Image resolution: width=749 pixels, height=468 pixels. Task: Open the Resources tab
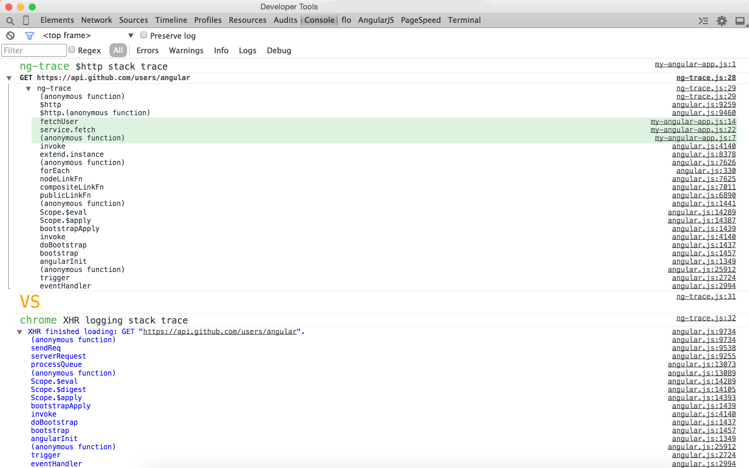[x=248, y=20]
